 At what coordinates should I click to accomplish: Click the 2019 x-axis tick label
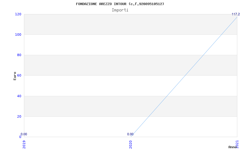point(24,145)
